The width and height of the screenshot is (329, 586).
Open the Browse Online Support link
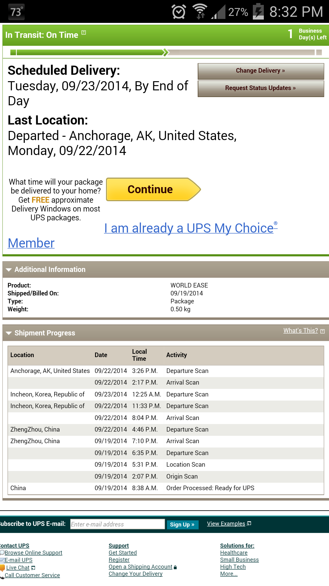pyautogui.click(x=34, y=553)
